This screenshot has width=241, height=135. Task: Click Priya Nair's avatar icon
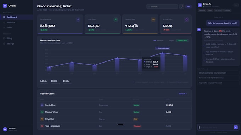pyautogui.click(x=42, y=119)
